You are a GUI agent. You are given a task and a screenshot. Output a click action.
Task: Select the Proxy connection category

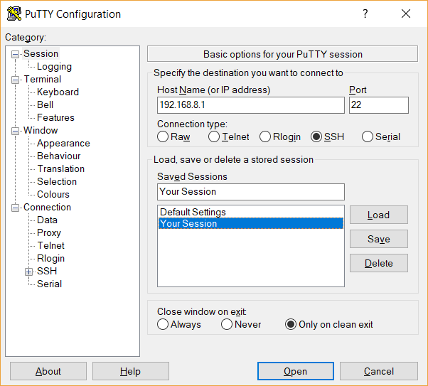click(x=49, y=233)
